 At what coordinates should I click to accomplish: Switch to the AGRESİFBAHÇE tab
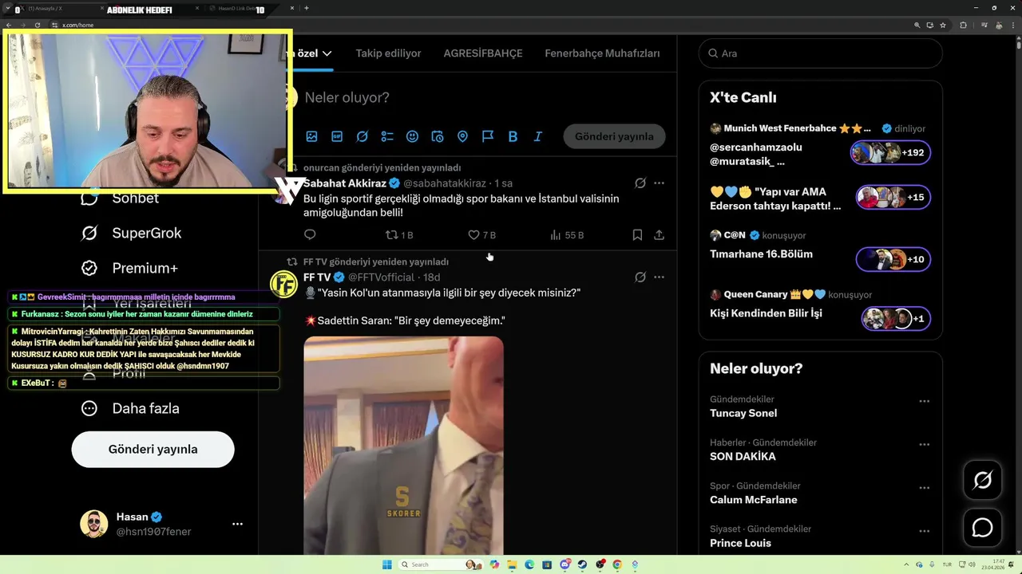483,53
